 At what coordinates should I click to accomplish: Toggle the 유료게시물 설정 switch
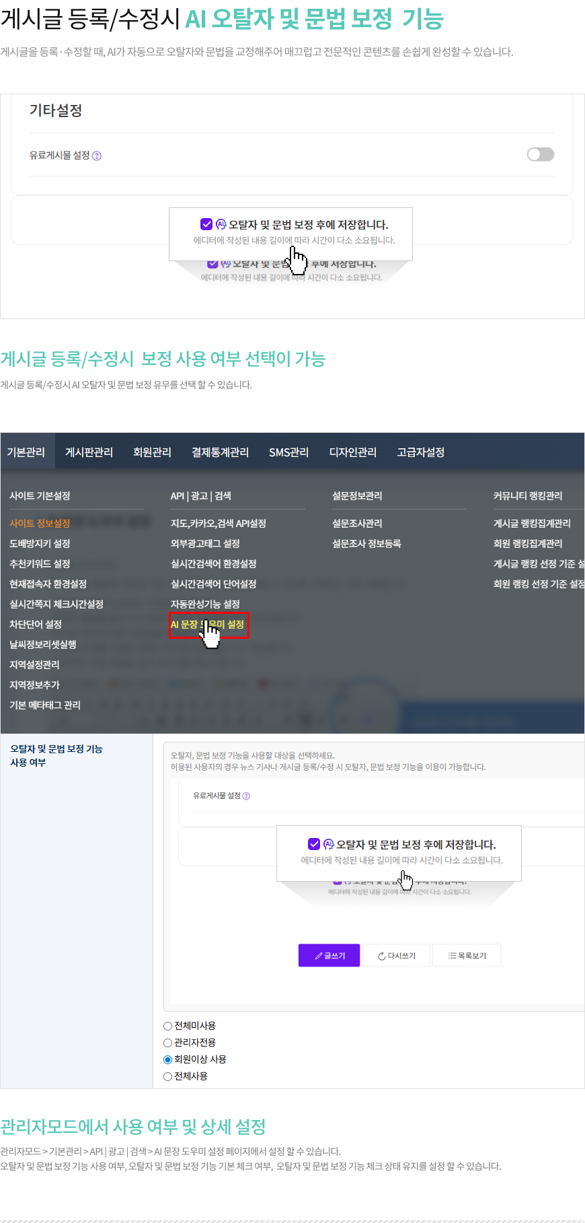pos(540,155)
